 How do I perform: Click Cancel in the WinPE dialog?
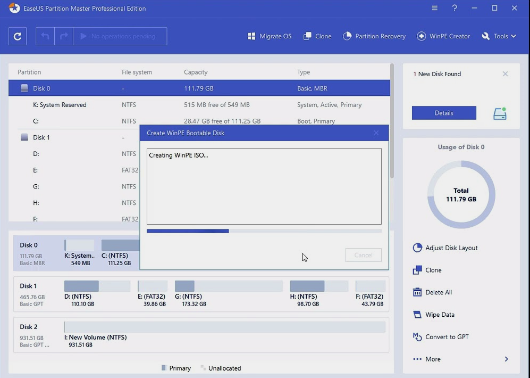pyautogui.click(x=364, y=255)
